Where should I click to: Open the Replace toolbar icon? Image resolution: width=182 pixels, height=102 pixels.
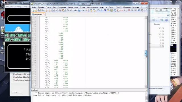point(79,10)
